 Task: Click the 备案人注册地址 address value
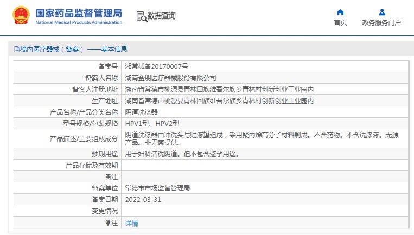tap(219, 90)
